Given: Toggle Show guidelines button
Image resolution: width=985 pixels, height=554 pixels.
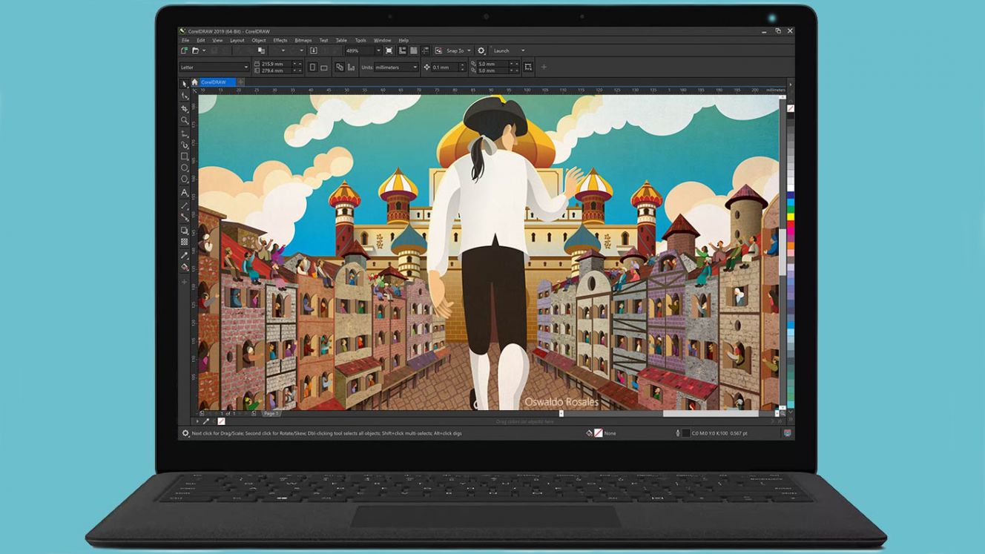Looking at the screenshot, I should (x=424, y=50).
